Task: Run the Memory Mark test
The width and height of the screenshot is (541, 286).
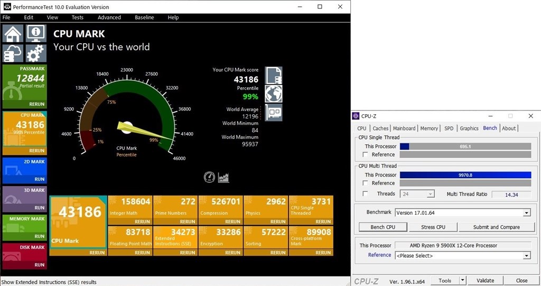Action: [x=39, y=236]
